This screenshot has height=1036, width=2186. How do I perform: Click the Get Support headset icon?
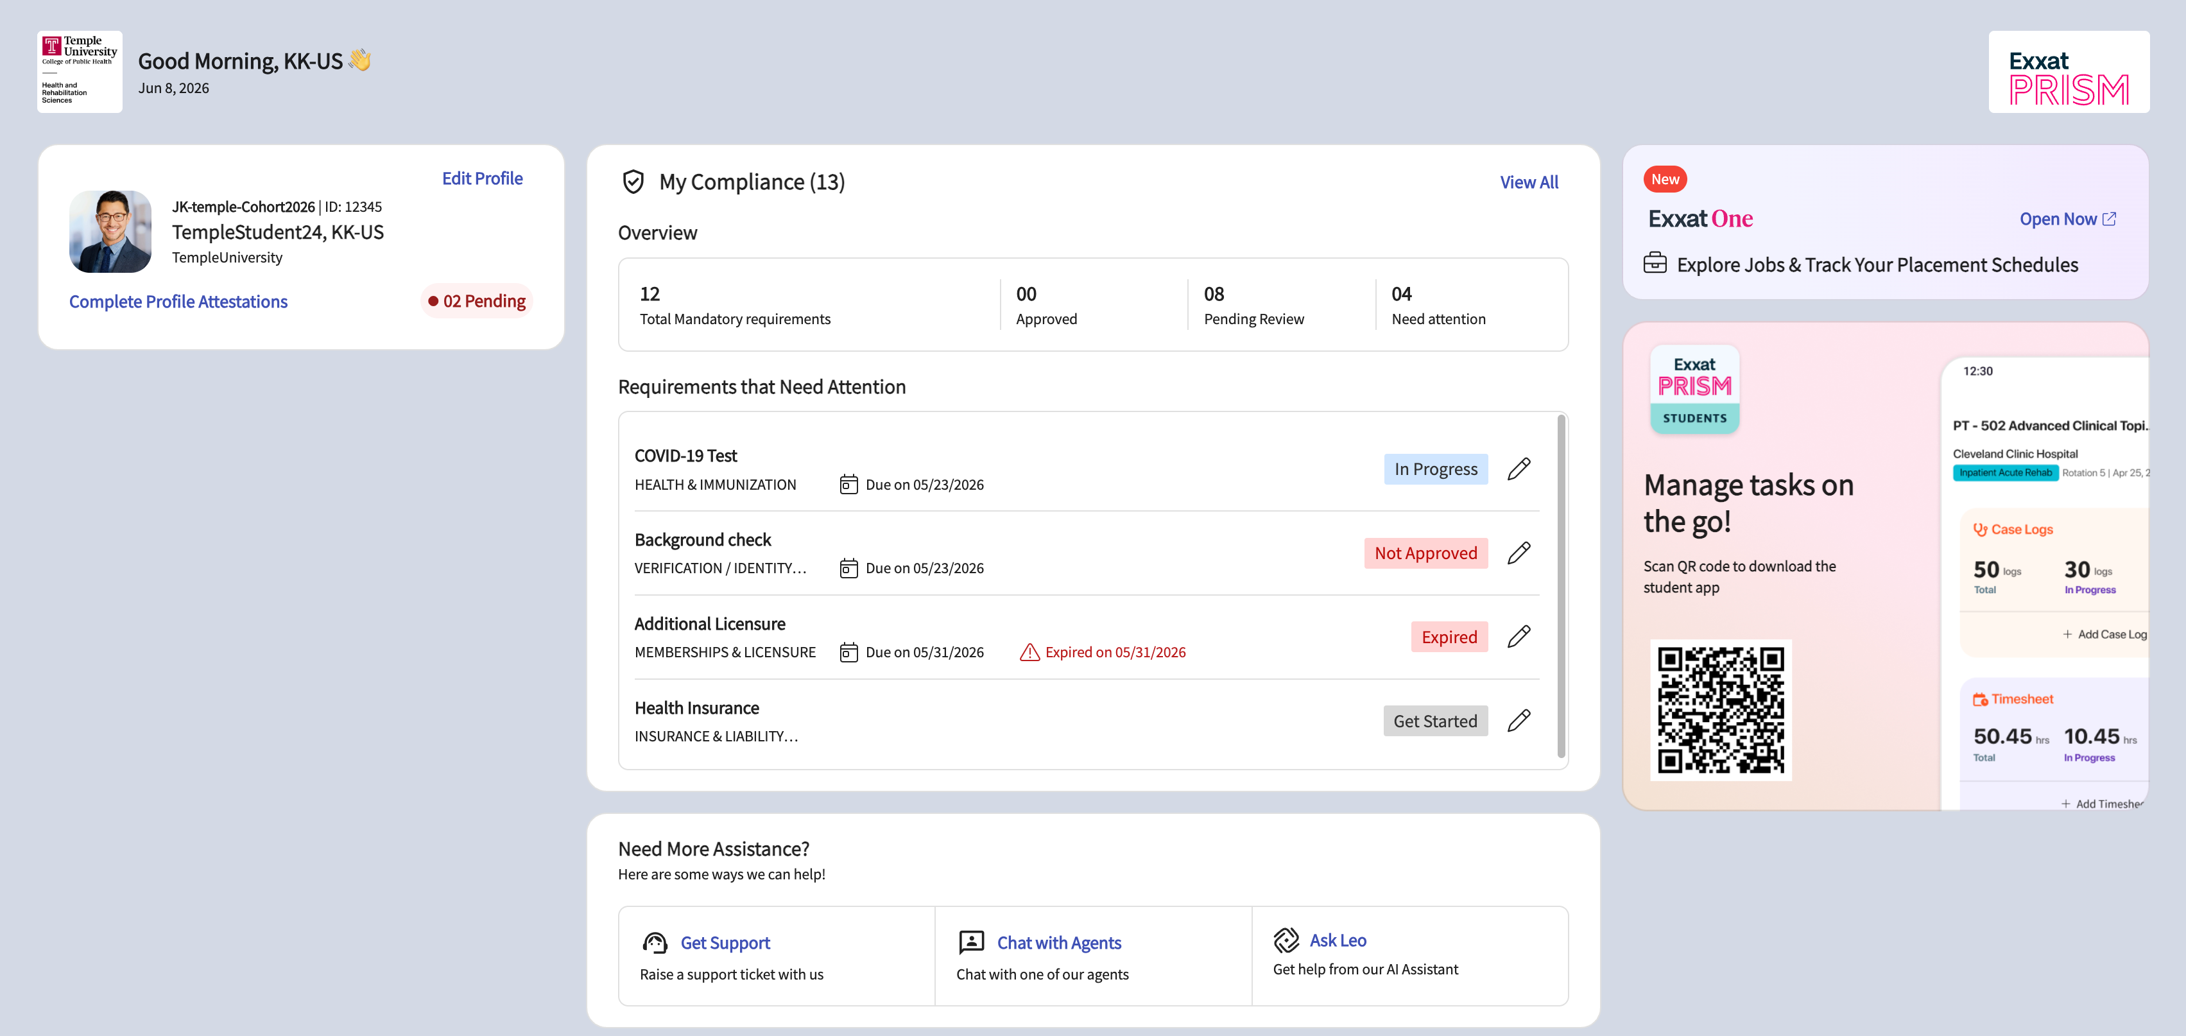point(654,943)
